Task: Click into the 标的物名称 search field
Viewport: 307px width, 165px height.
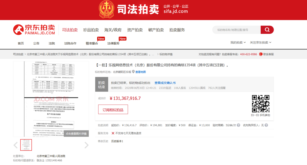Action: tap(237, 30)
